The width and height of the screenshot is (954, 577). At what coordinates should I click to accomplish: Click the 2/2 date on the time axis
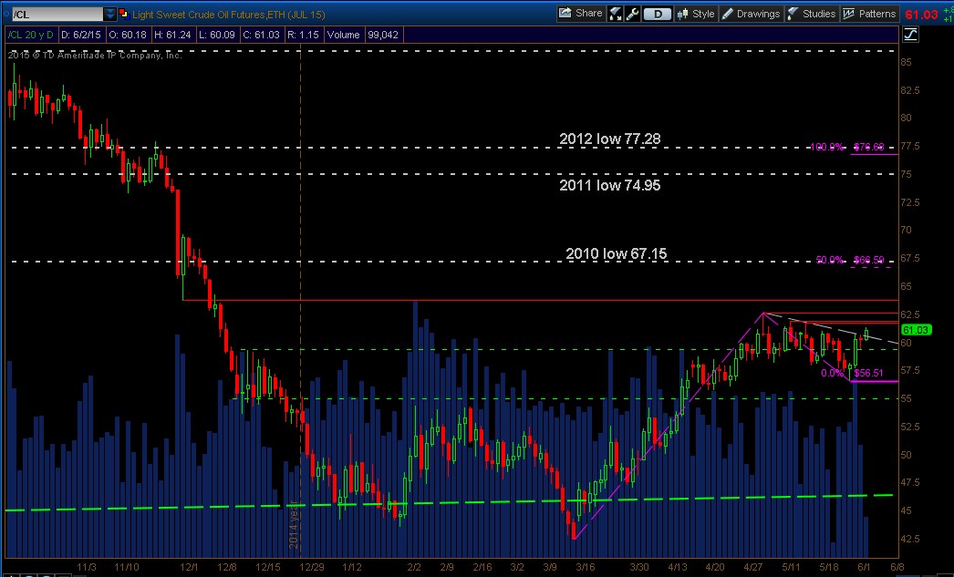coord(414,567)
